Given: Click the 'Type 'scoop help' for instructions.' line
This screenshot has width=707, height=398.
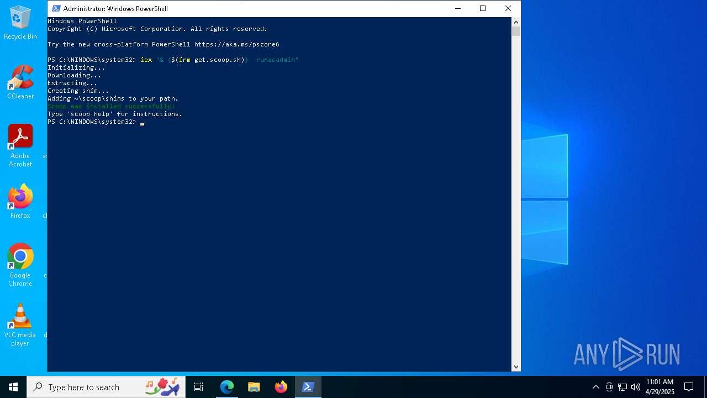Looking at the screenshot, I should coord(115,114).
